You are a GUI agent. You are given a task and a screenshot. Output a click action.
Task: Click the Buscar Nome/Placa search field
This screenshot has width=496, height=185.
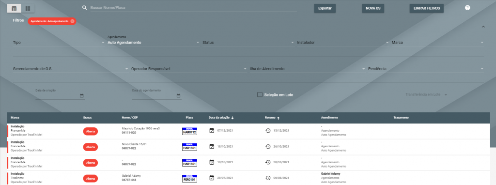[x=193, y=8]
